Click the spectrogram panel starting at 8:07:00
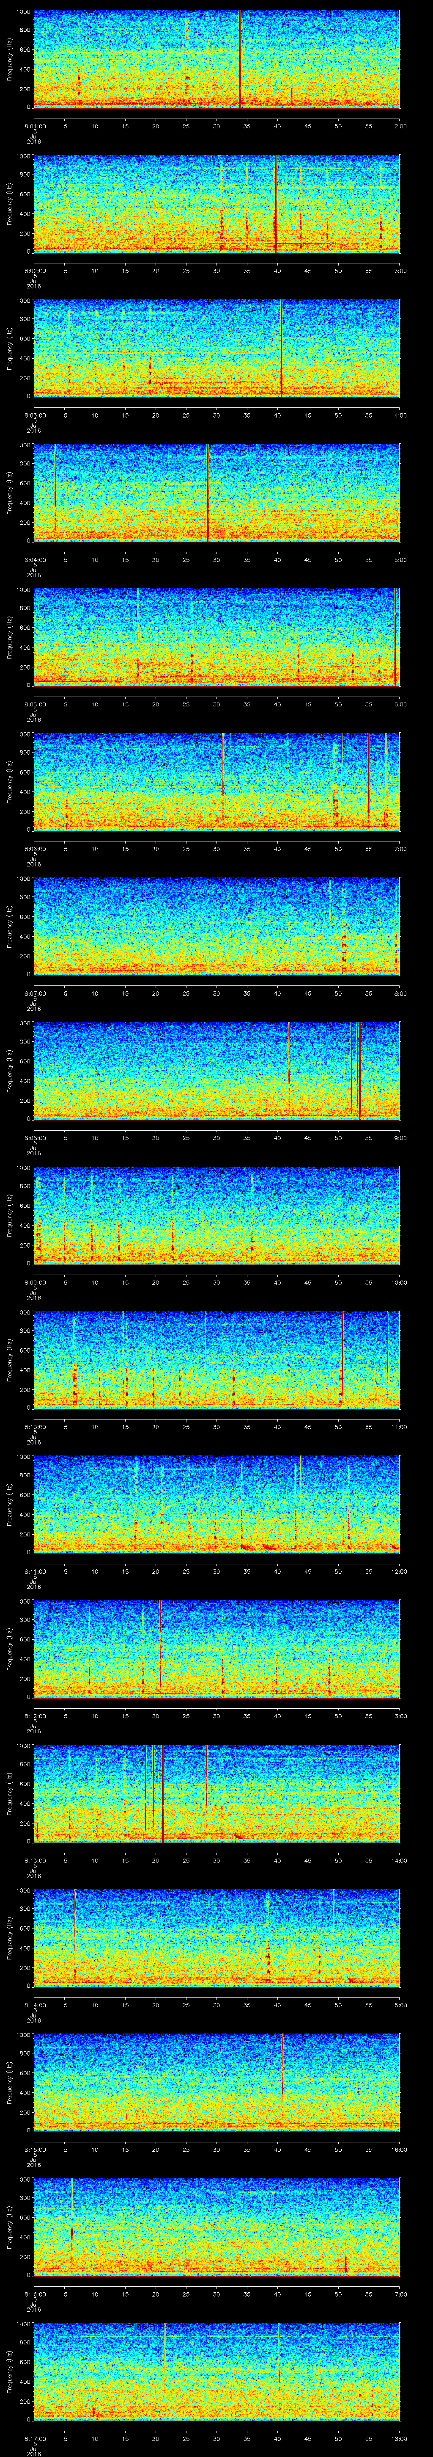Screen dimensions: 433x2457 [216, 926]
